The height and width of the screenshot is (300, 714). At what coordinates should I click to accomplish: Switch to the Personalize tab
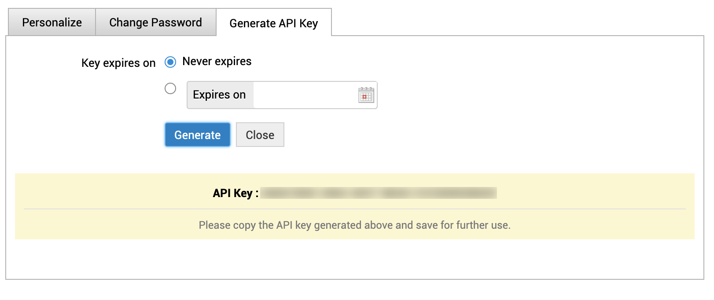point(52,22)
